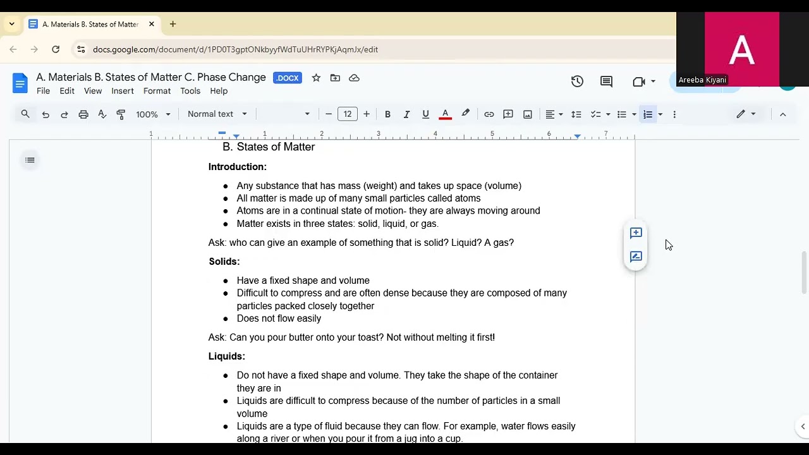Hide the menus with the up chevron
The width and height of the screenshot is (809, 455).
[x=782, y=114]
